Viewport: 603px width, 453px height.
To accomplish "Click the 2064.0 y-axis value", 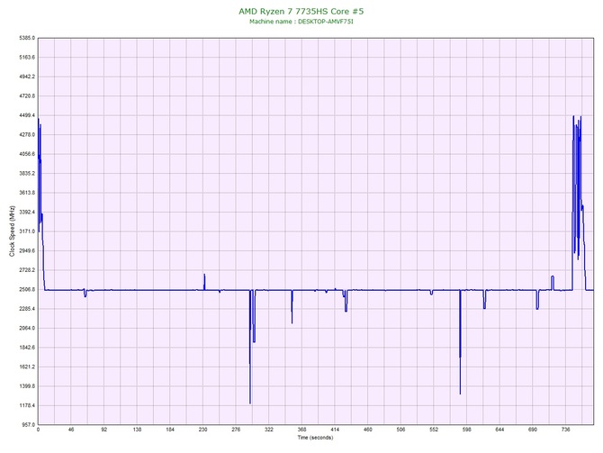I will pos(27,328).
